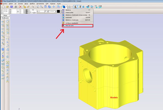Click the open folder icon
This screenshot has height=110, width=163.
pos(7,6)
